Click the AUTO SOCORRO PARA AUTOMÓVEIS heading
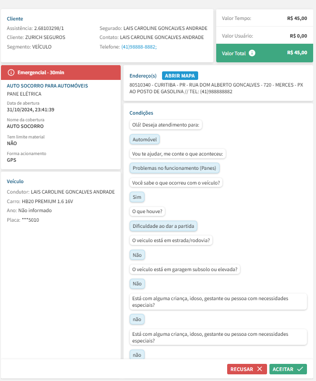The height and width of the screenshot is (381, 316). [x=47, y=86]
